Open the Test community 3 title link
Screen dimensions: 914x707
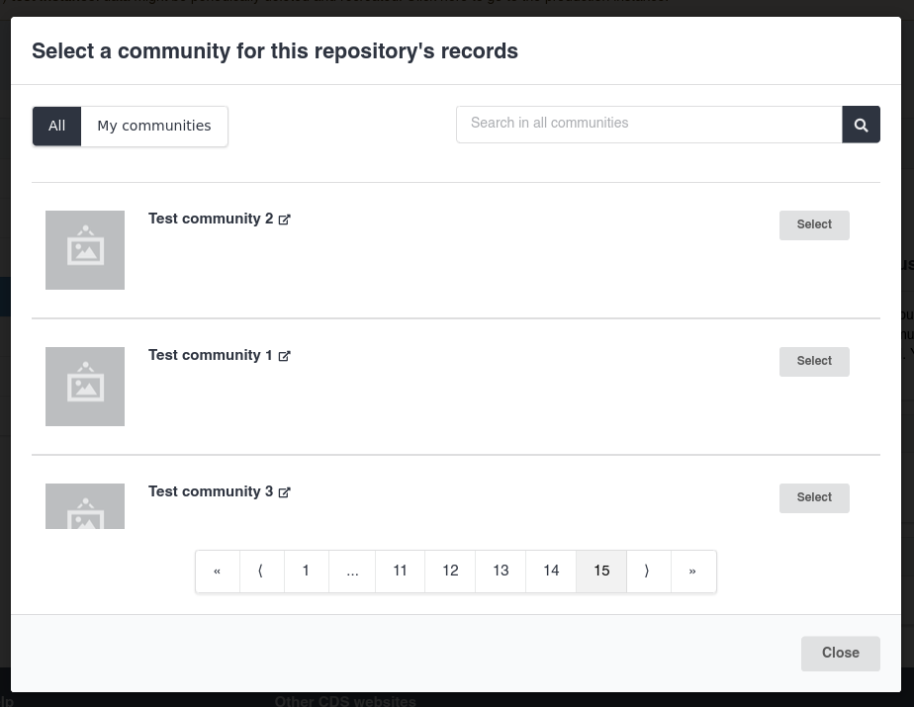pyautogui.click(x=211, y=491)
